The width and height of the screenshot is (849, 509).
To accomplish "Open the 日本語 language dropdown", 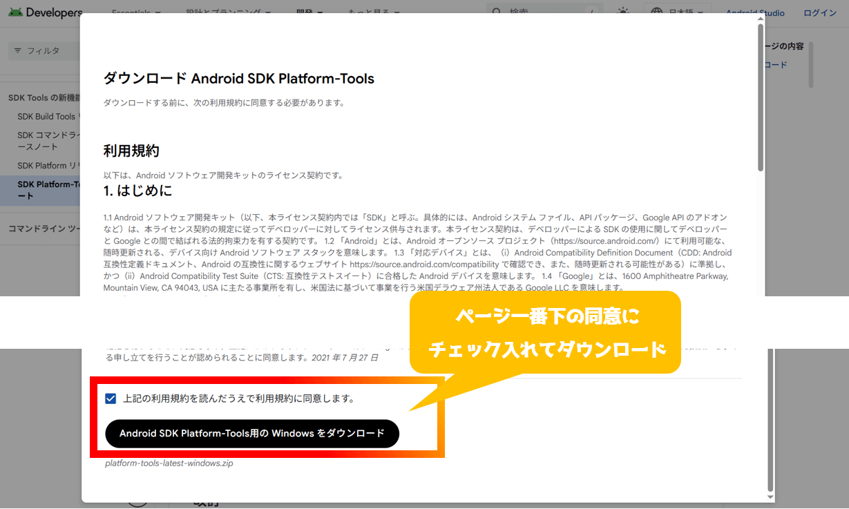I will pos(677,13).
